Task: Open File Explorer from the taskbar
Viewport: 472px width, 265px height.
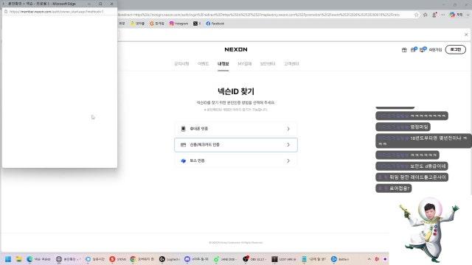Action: tap(18, 259)
